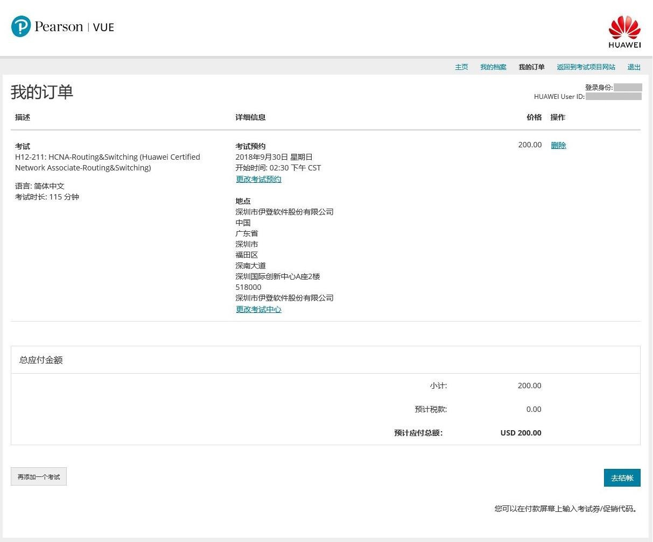
Task: Click the 价格 column header
Action: pos(534,117)
